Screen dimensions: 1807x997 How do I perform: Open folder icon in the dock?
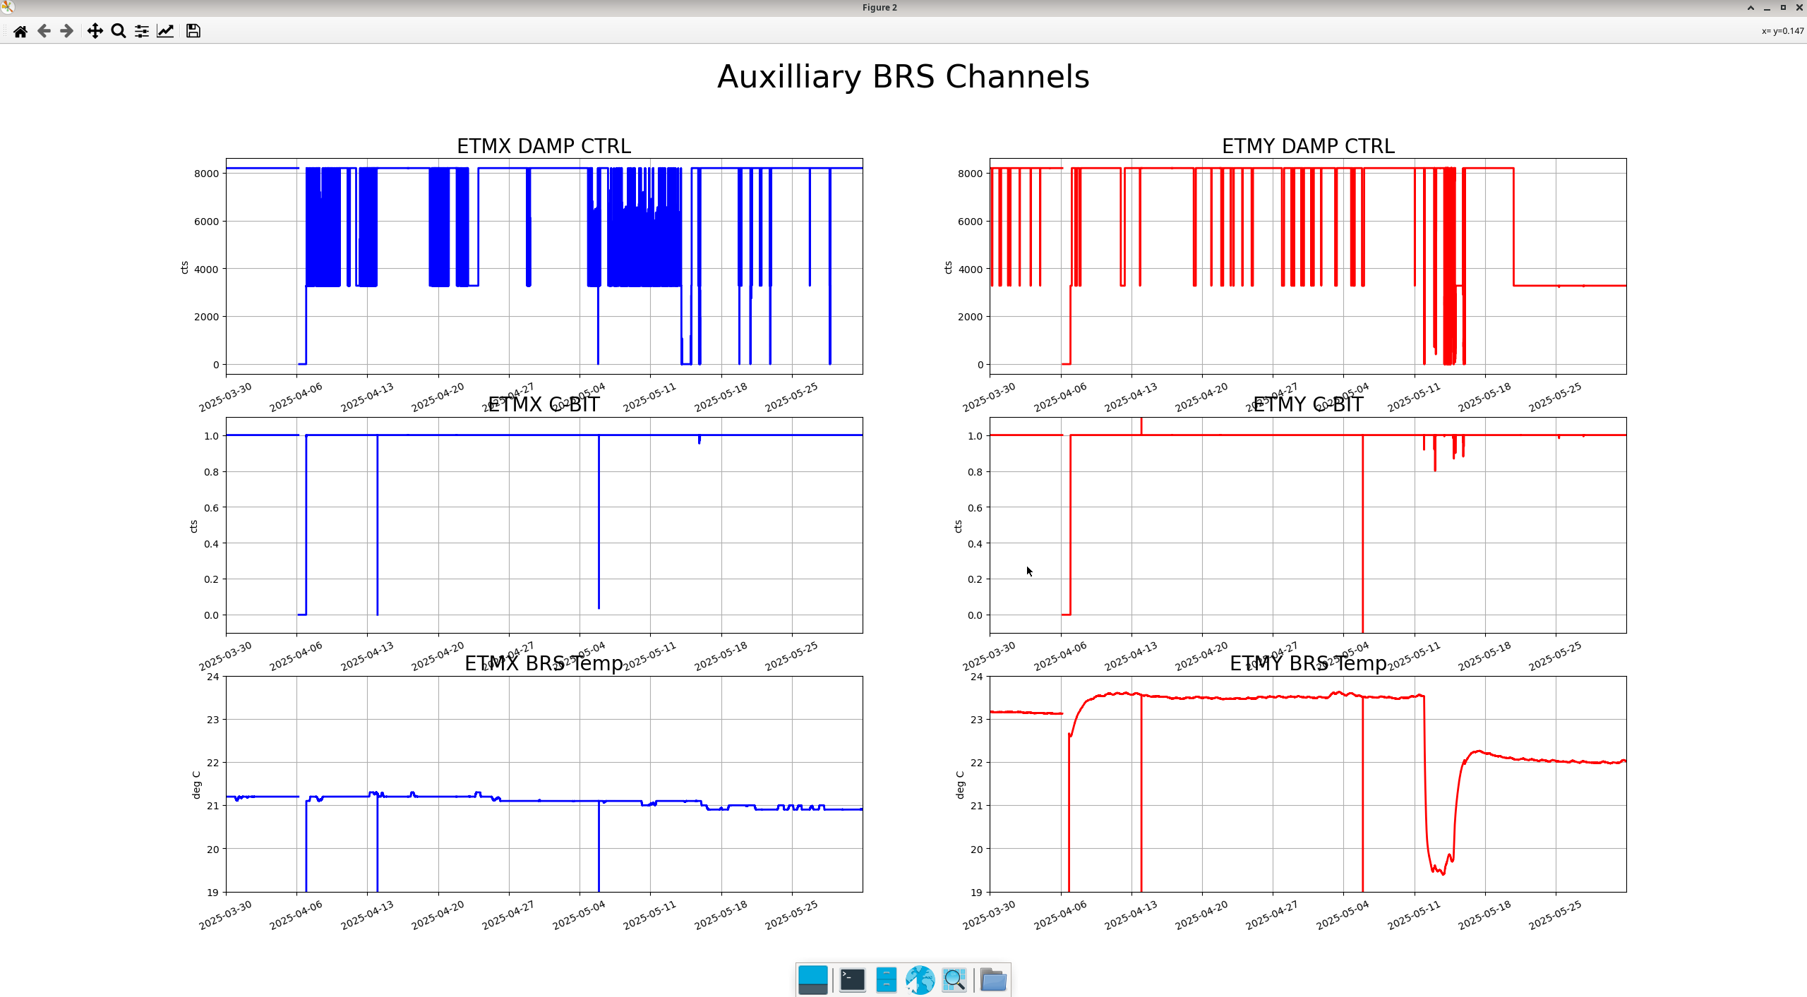pos(993,979)
